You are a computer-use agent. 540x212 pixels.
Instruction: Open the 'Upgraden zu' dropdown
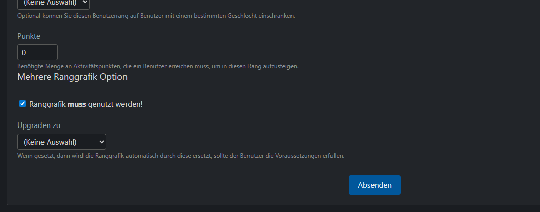(x=61, y=141)
